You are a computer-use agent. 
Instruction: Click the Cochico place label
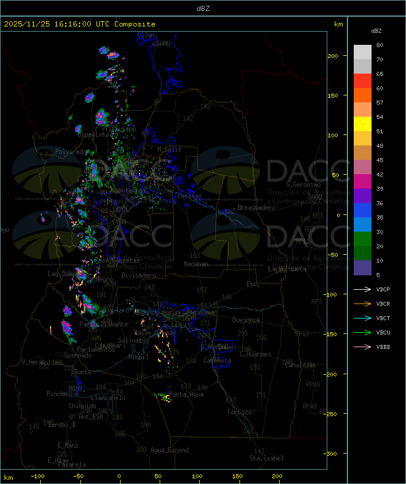click(x=239, y=412)
